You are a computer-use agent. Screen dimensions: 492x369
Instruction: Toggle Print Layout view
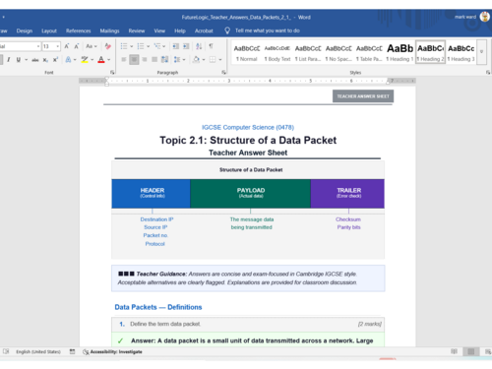[x=471, y=351]
